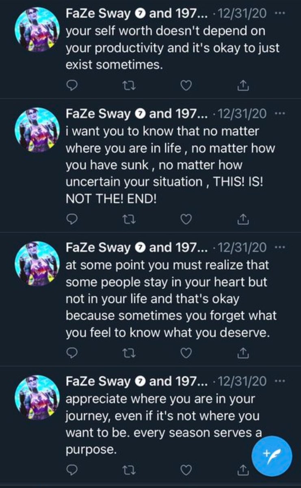Reply to the "NOT THE! END!" tweet

[x=71, y=219]
